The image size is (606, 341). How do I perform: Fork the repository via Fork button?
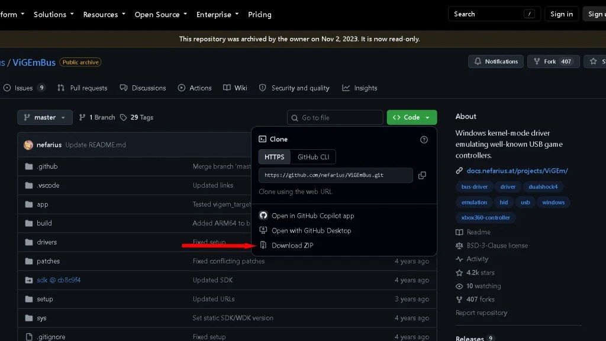pyautogui.click(x=553, y=62)
